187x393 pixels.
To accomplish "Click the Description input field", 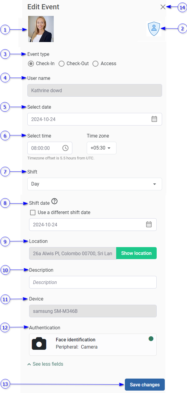I will tap(93, 282).
